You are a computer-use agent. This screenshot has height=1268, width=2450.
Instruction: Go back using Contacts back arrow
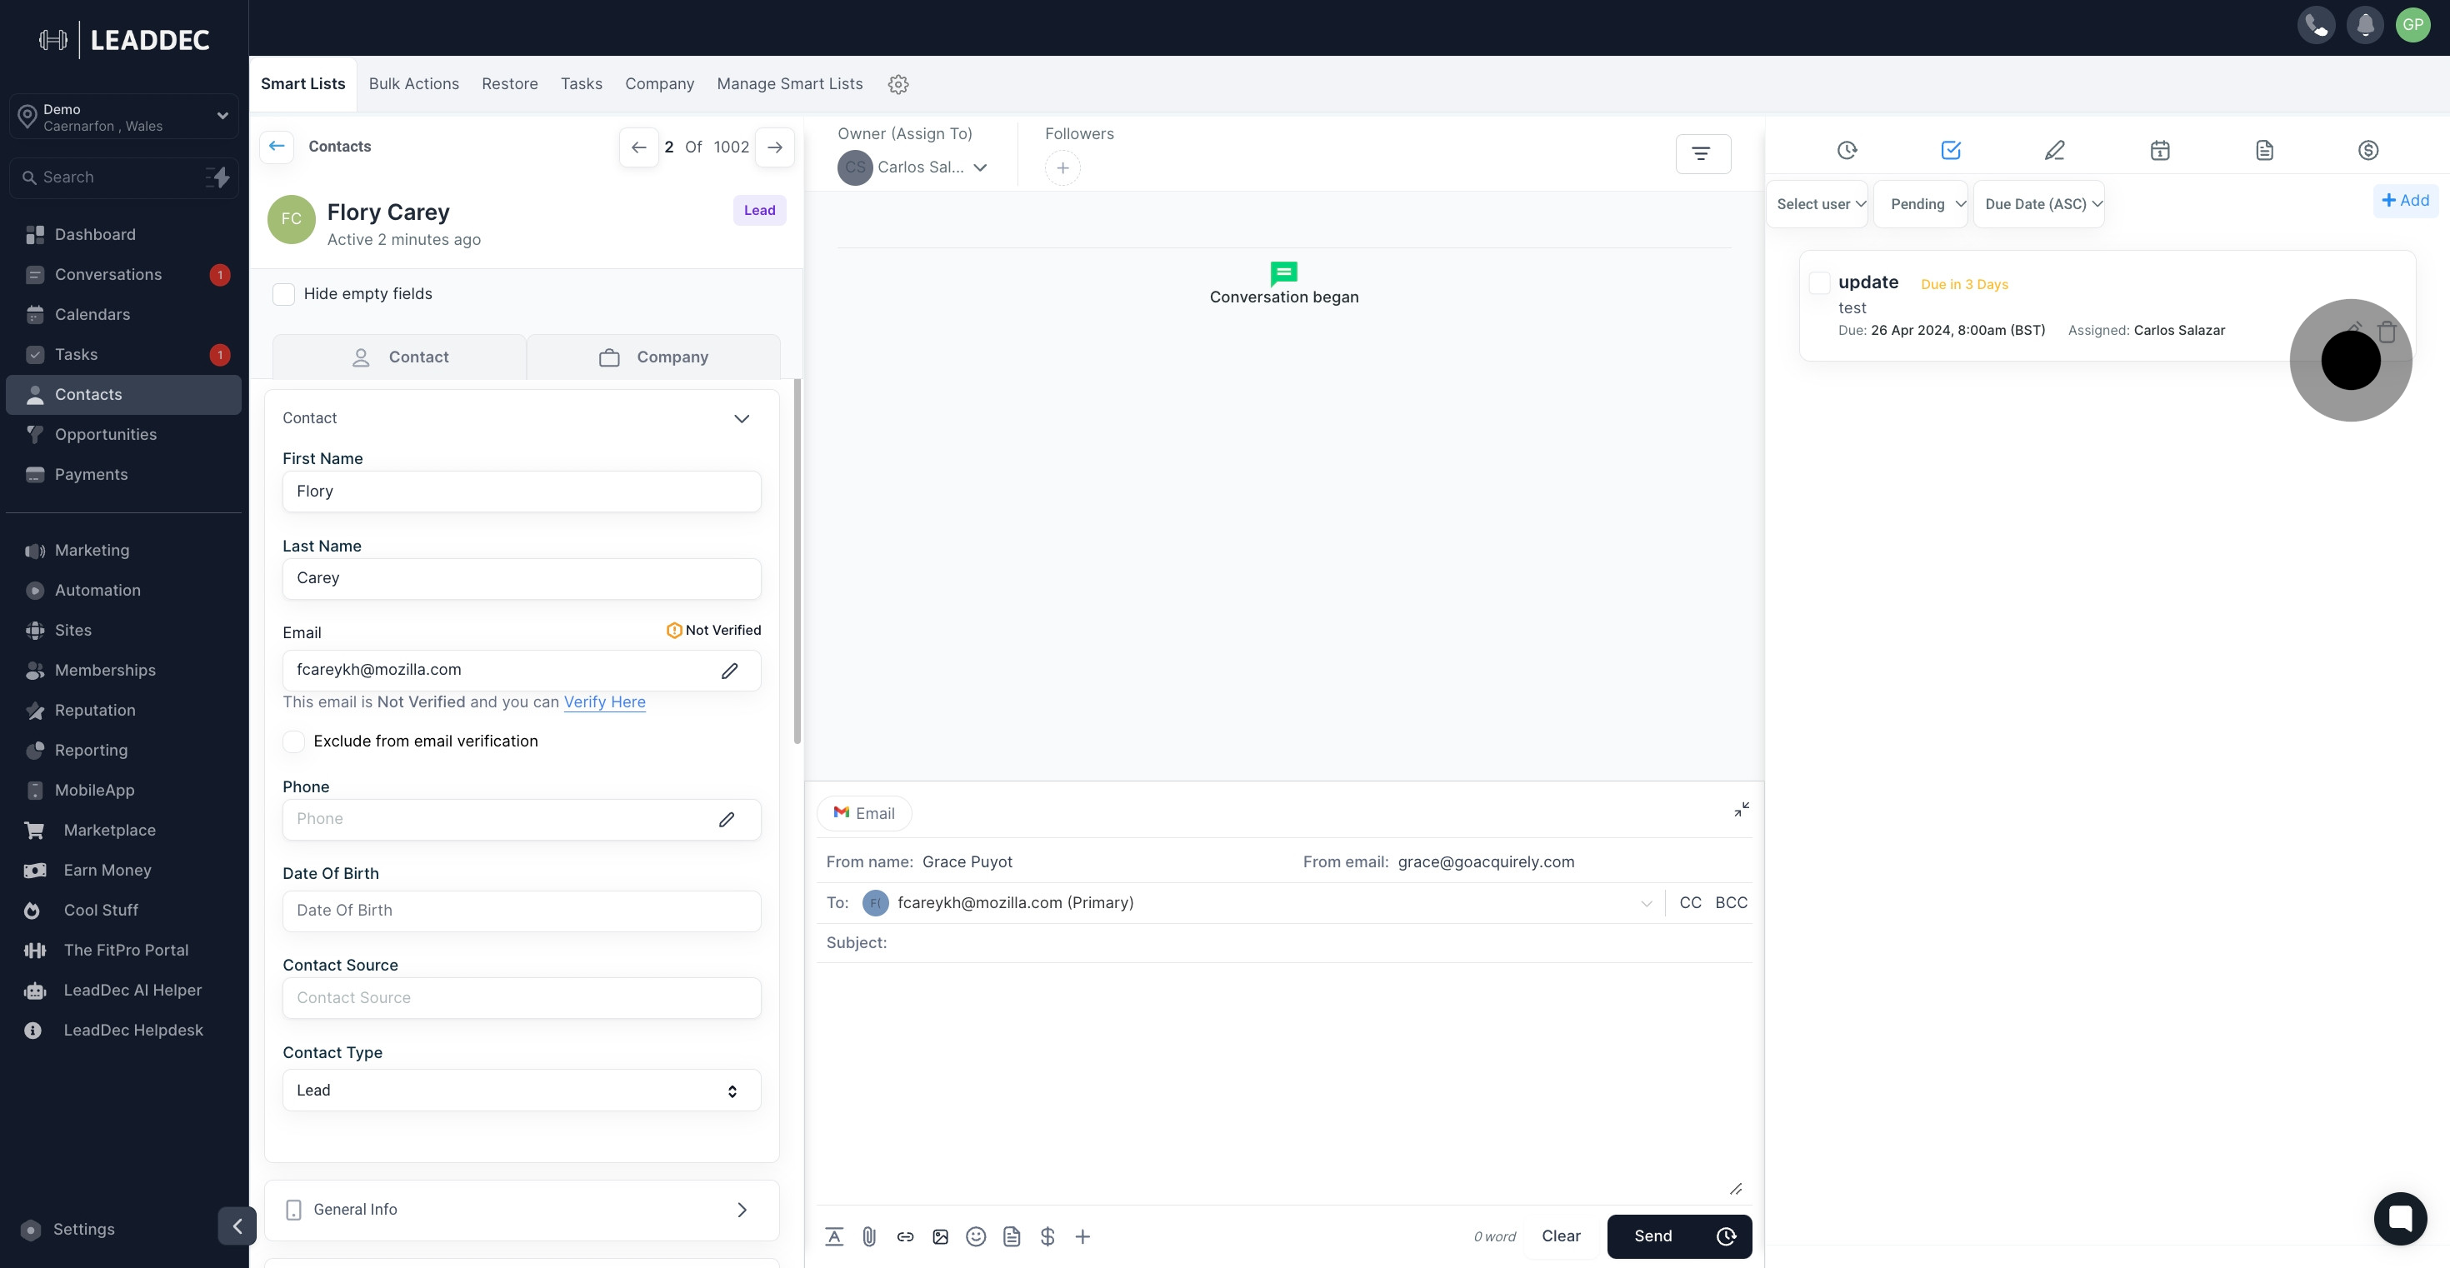click(277, 147)
